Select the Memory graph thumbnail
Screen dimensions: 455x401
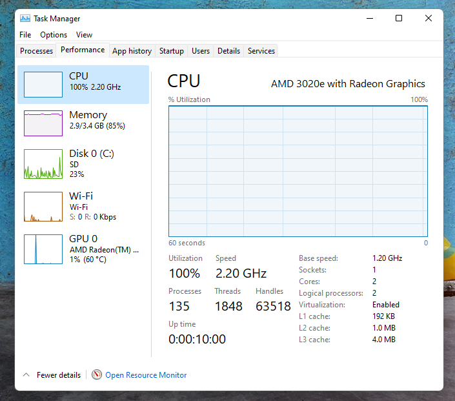click(43, 123)
